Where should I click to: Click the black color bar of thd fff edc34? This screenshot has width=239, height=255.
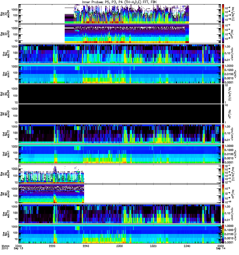[x=223, y=94]
